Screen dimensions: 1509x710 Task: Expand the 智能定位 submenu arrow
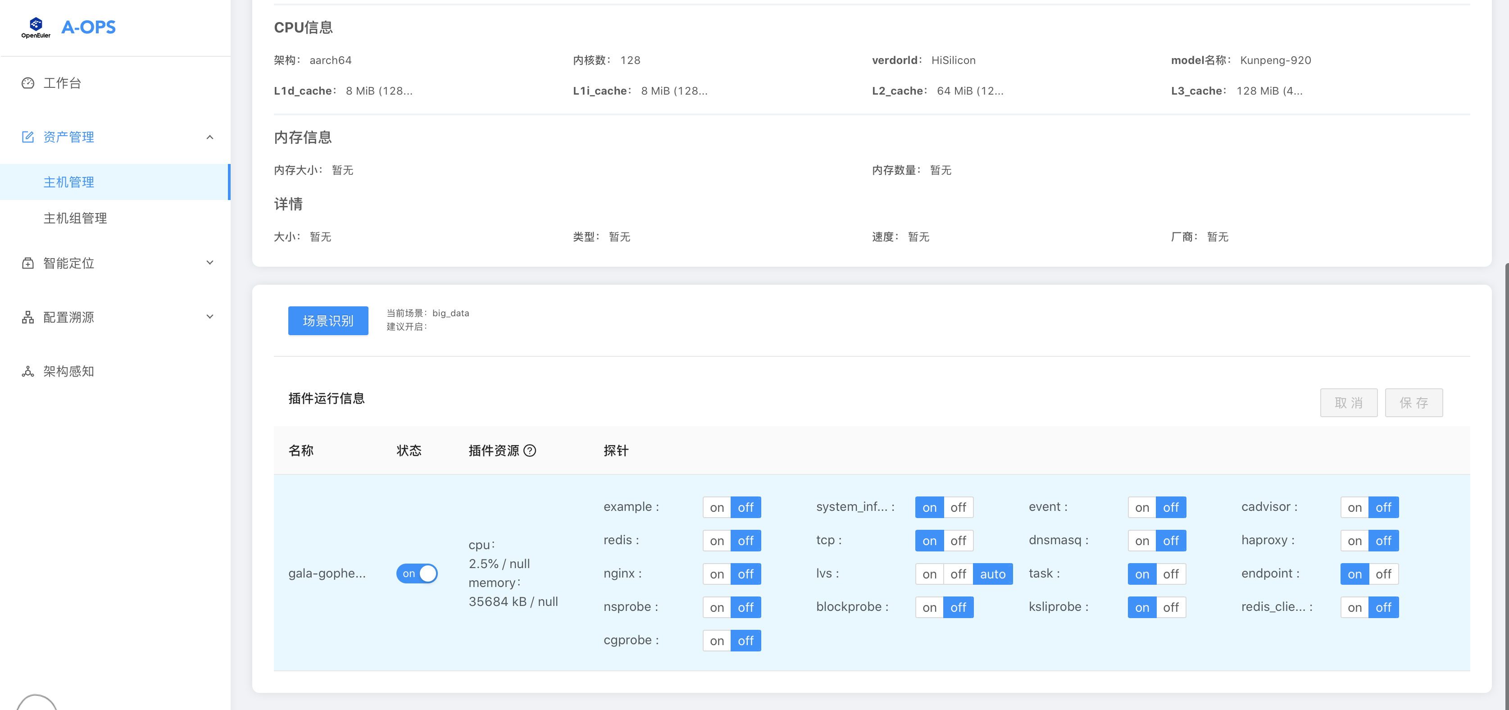(210, 263)
